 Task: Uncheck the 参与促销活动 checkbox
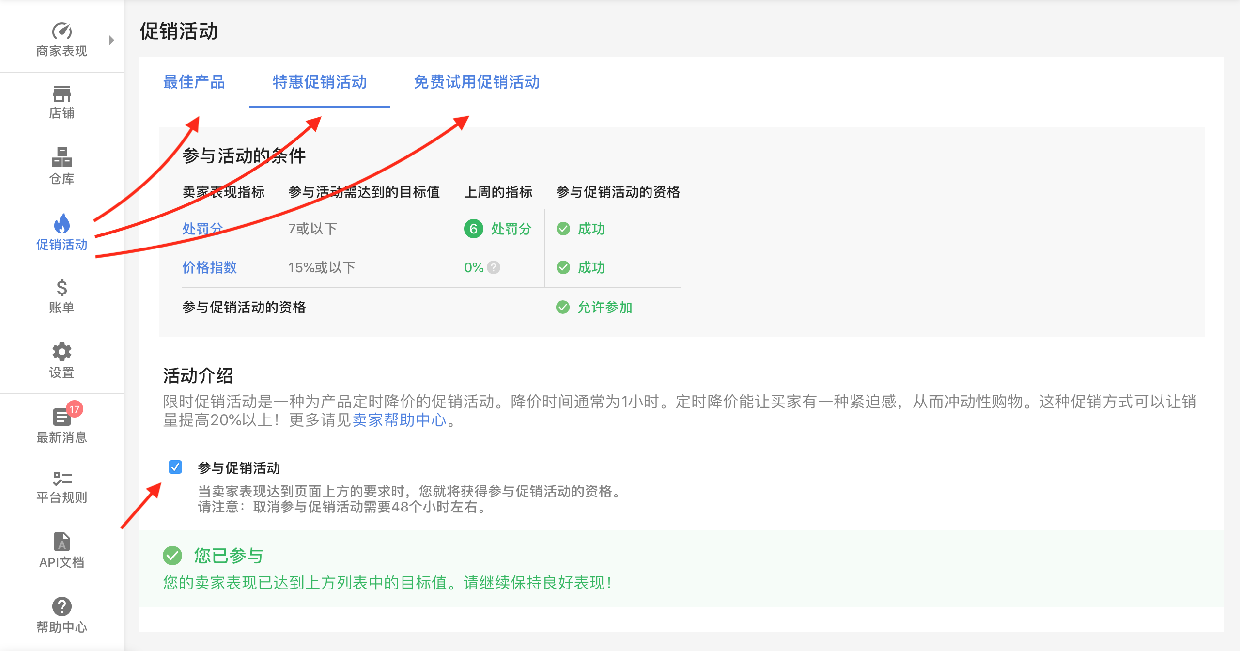pyautogui.click(x=174, y=467)
